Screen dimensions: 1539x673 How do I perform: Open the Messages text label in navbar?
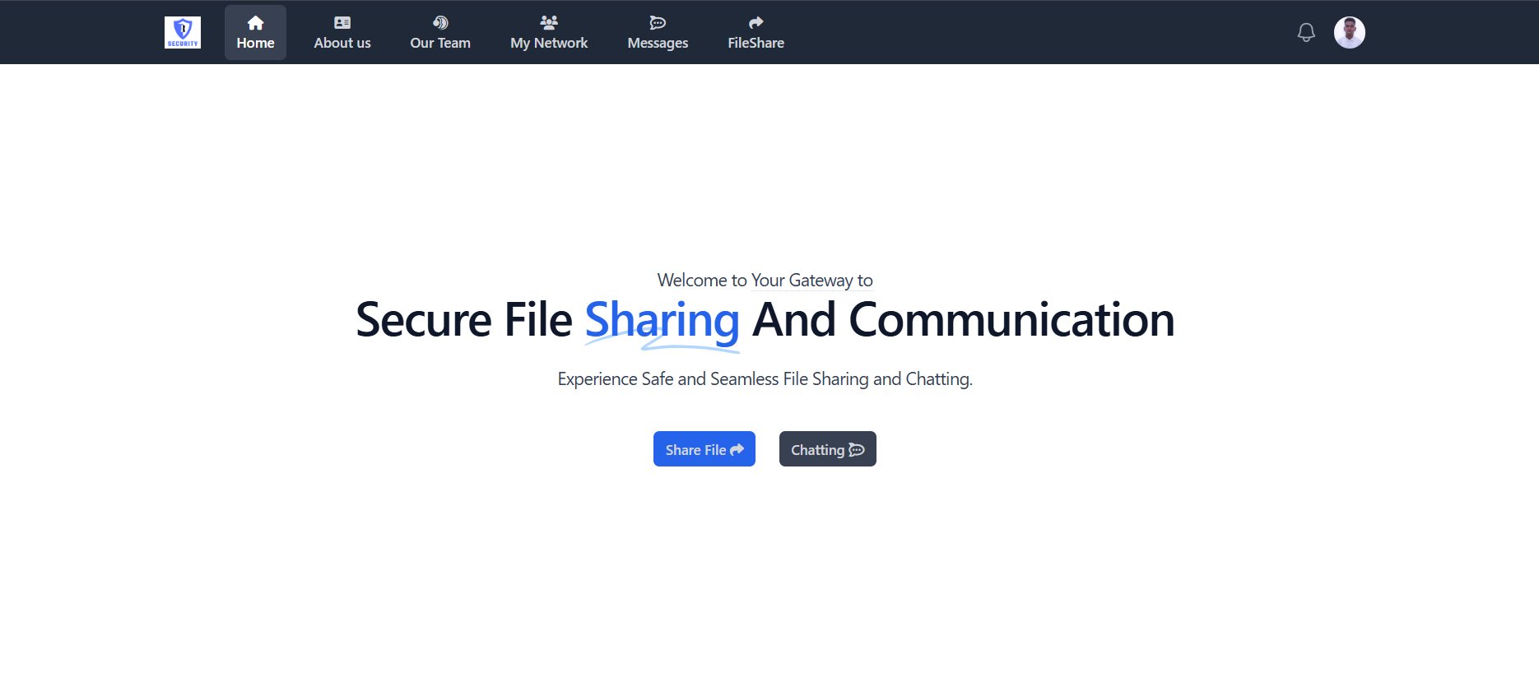click(x=658, y=44)
